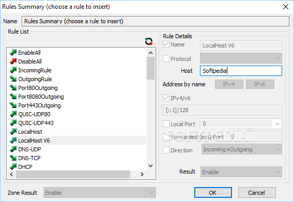
Task: Click the green arrow icon beside EnableAll
Action: [x=13, y=53]
